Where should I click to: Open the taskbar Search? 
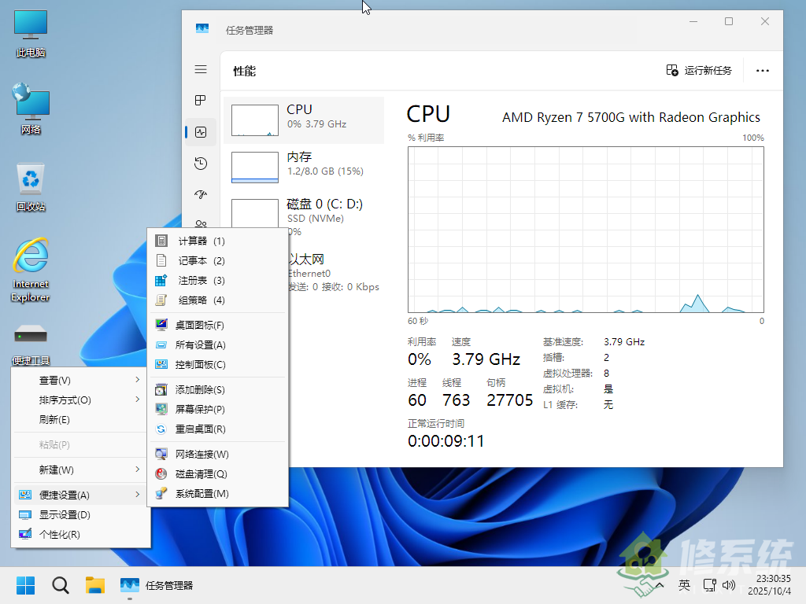[x=60, y=585]
